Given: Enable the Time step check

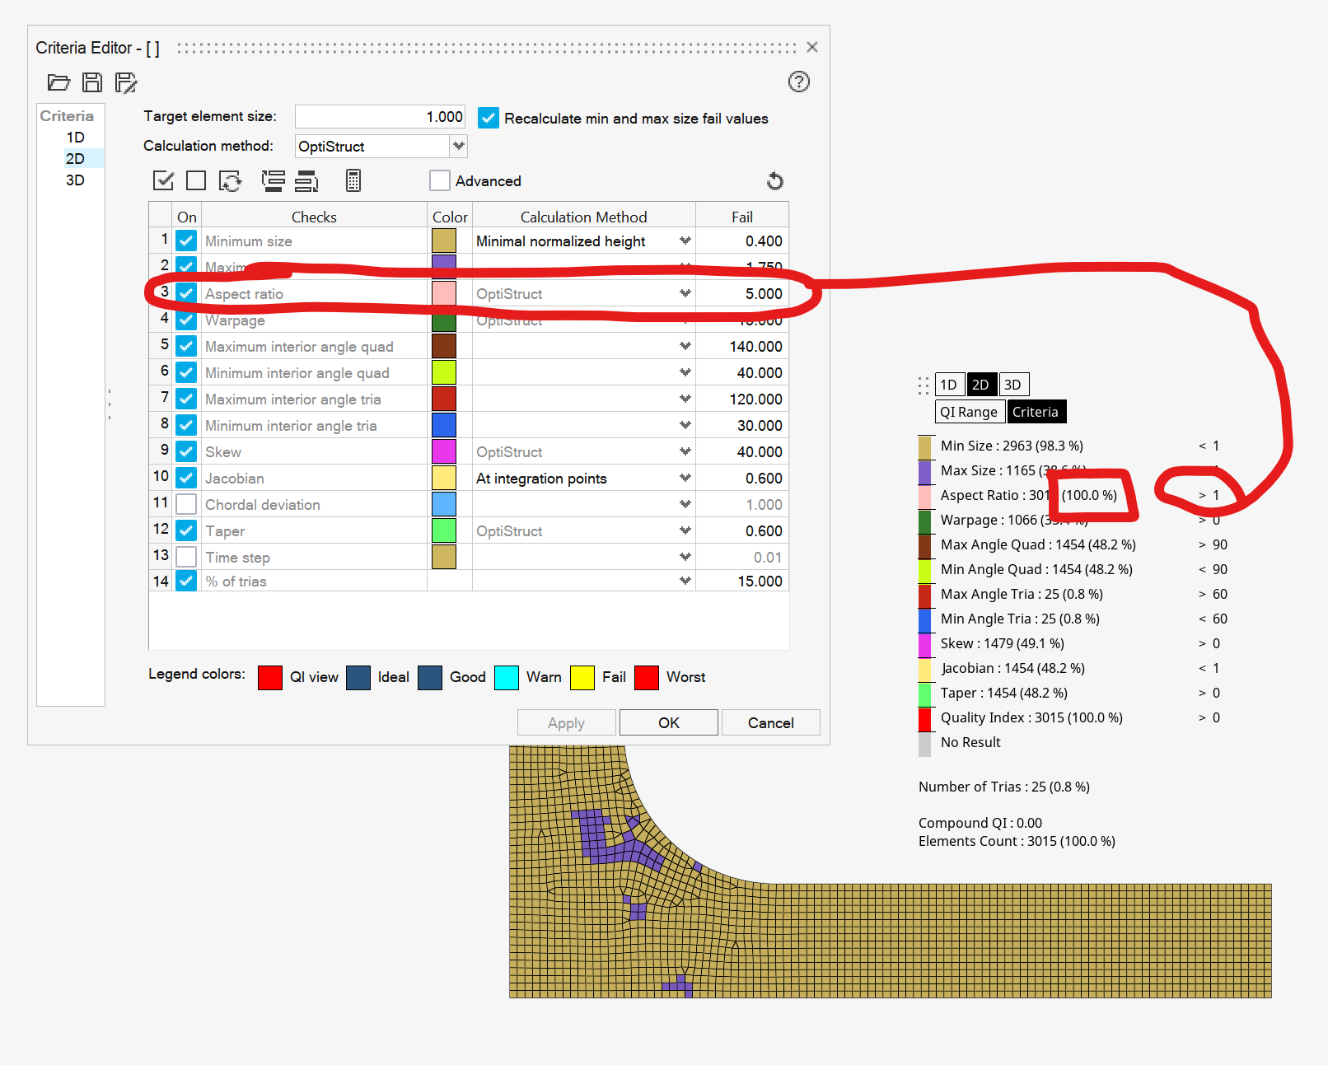Looking at the screenshot, I should point(187,558).
